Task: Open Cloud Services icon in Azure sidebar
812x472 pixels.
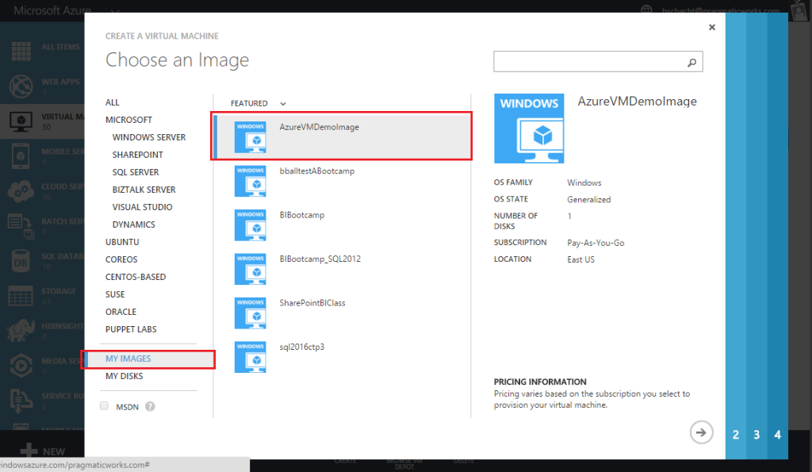Action: [21, 190]
